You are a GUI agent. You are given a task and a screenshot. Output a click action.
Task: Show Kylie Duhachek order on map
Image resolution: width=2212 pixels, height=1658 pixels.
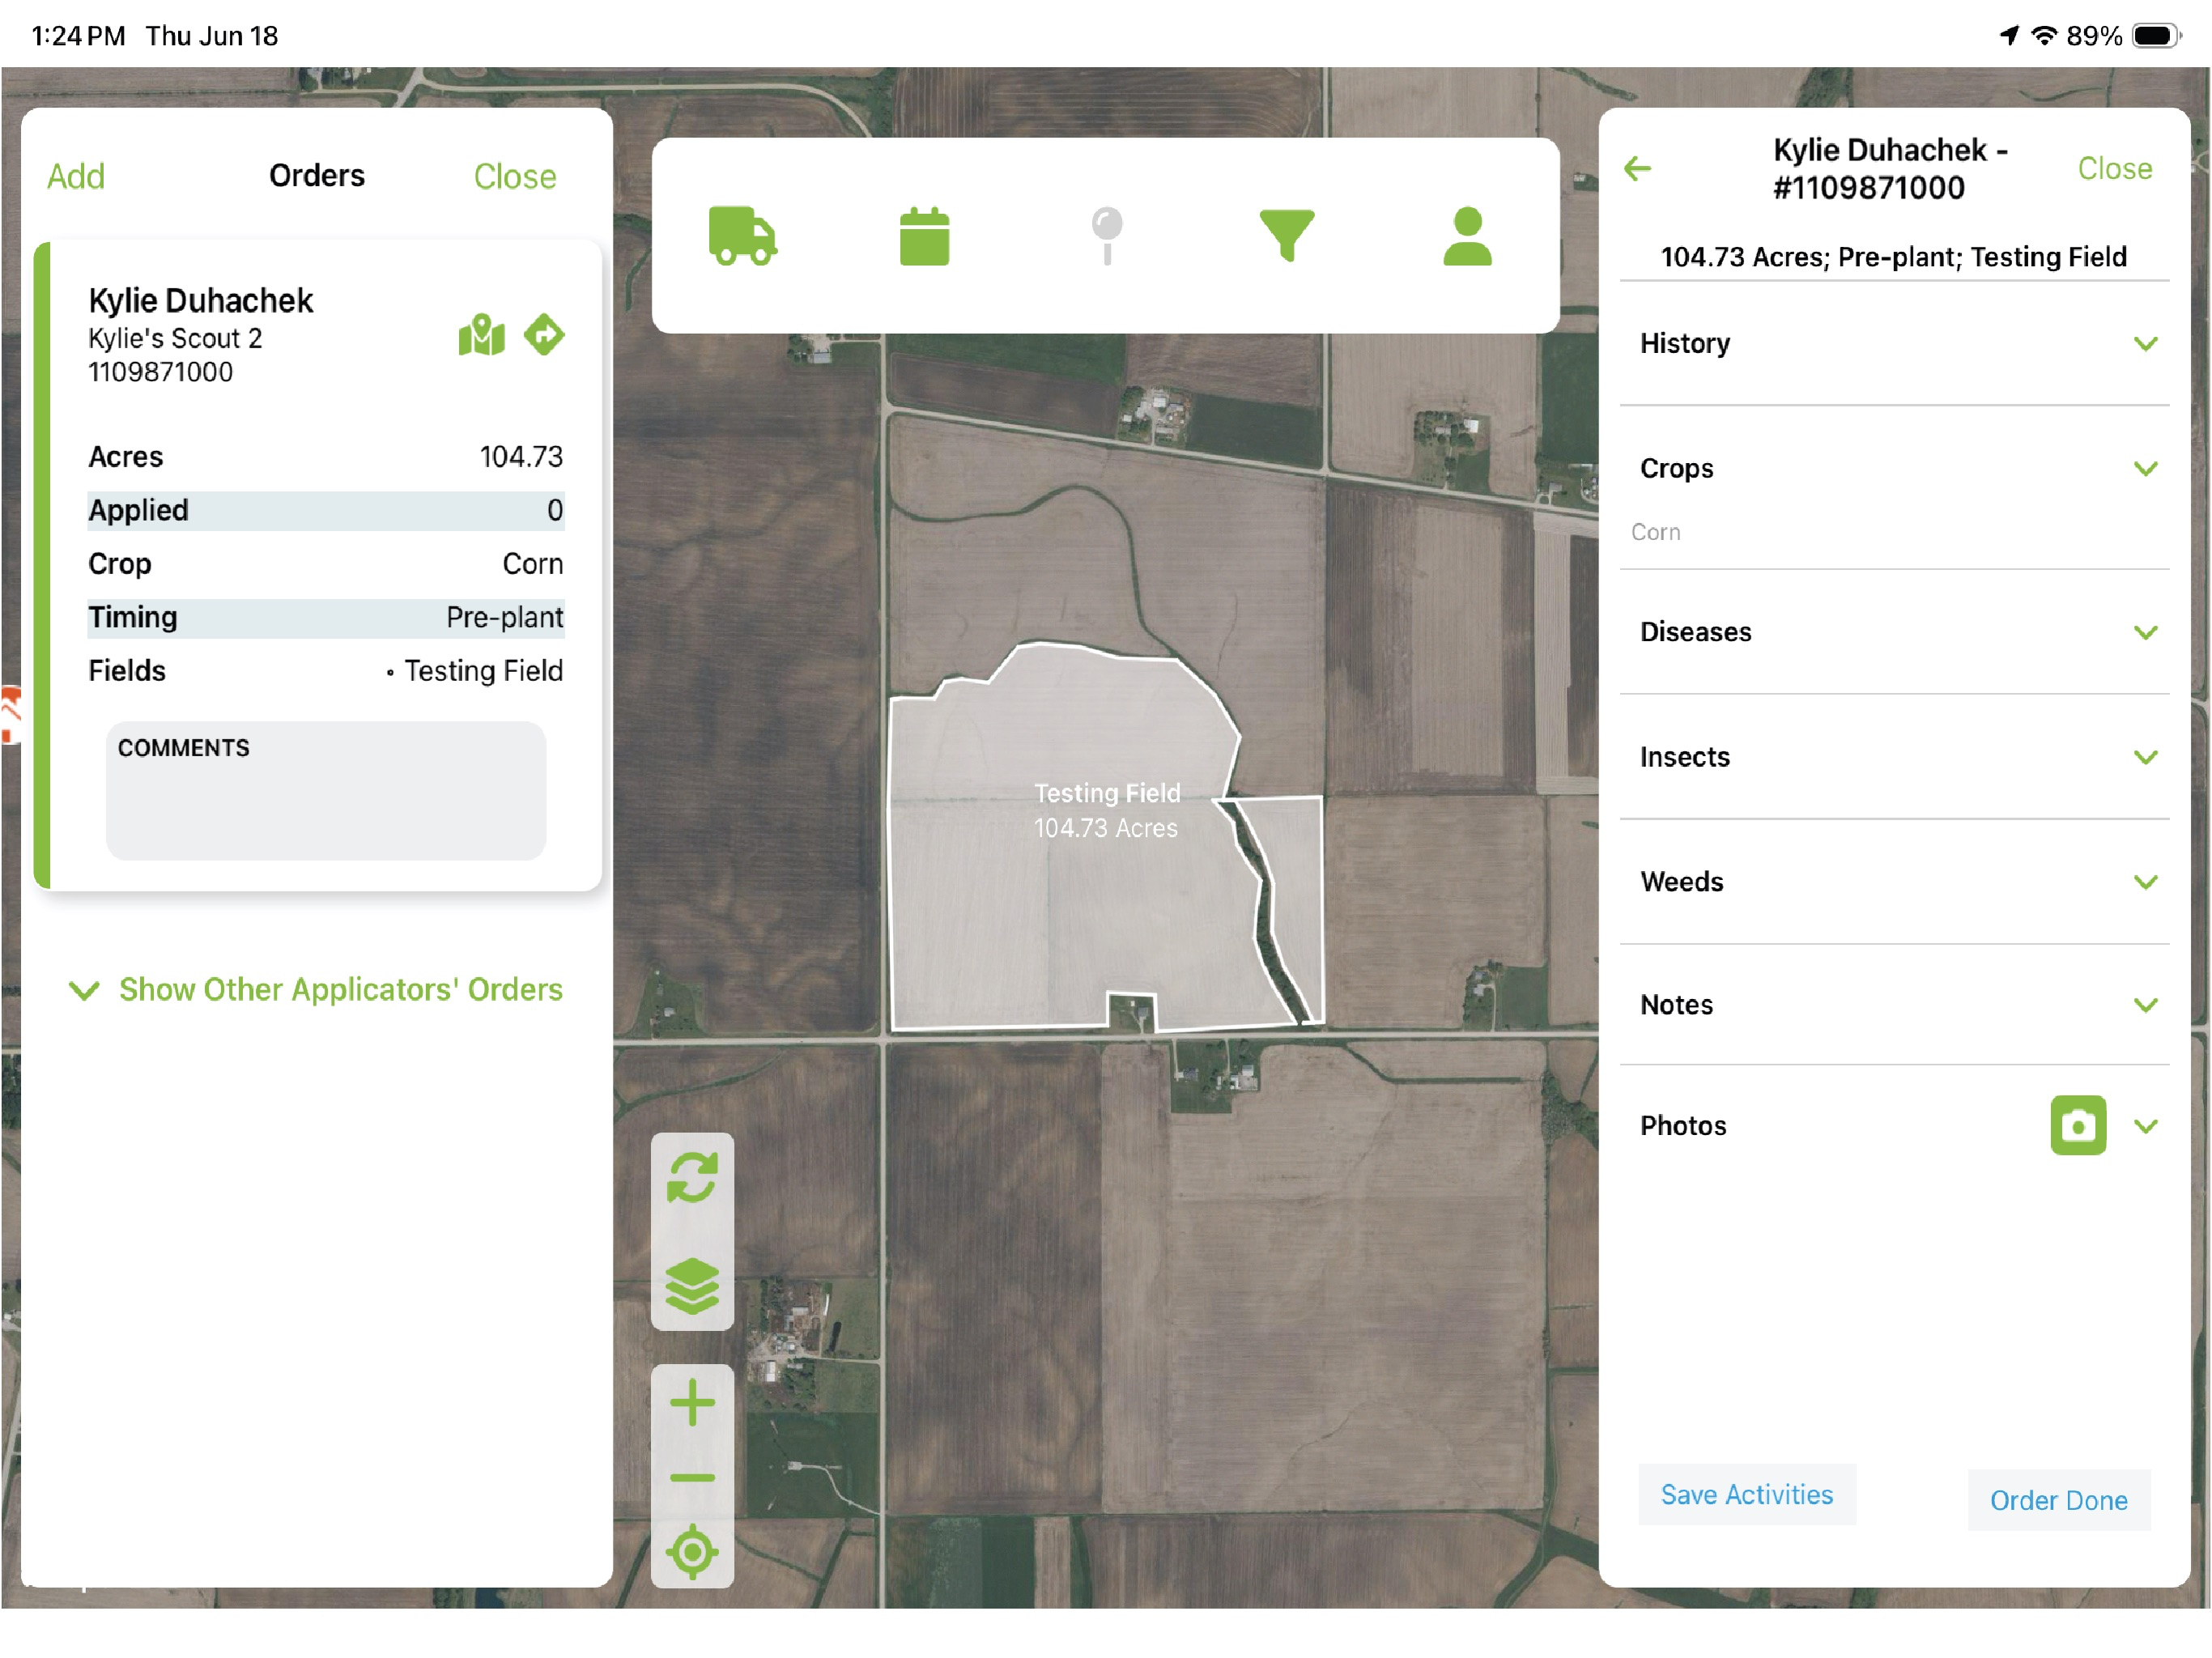coord(481,335)
